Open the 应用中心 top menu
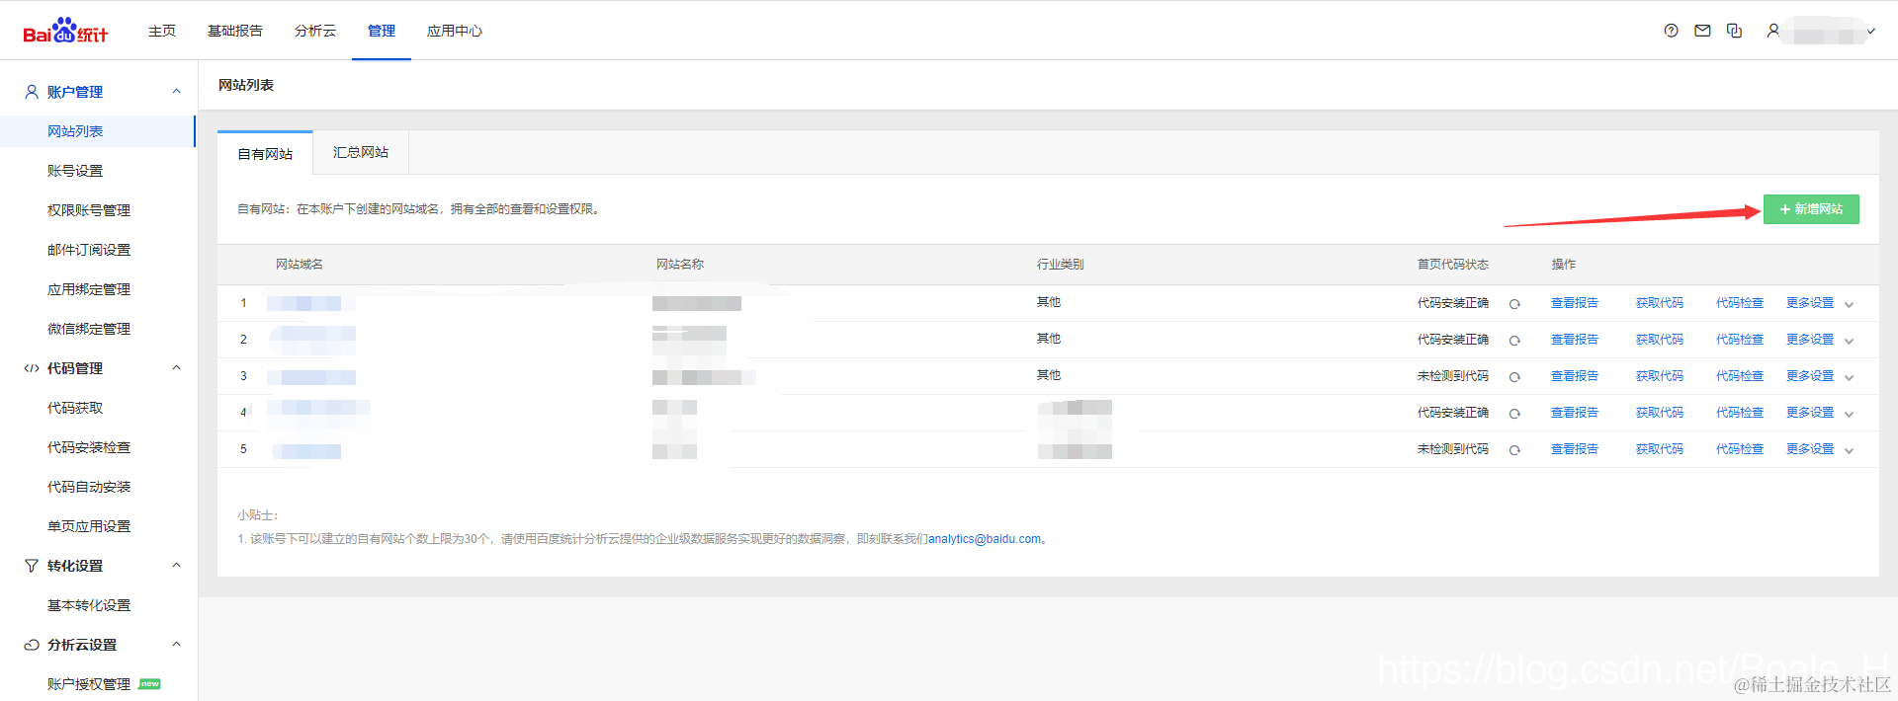The height and width of the screenshot is (701, 1898). point(455,31)
